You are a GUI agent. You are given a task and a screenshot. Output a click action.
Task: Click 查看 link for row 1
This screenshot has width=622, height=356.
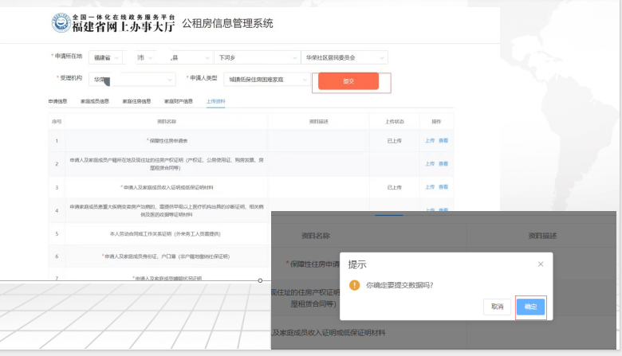443,140
